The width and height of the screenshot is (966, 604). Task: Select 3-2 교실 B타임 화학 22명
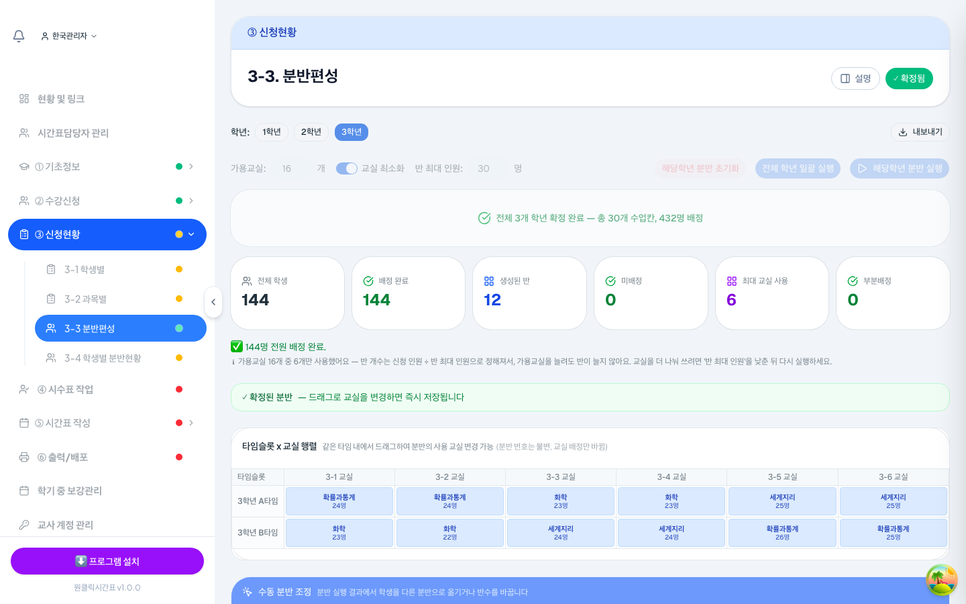click(450, 533)
